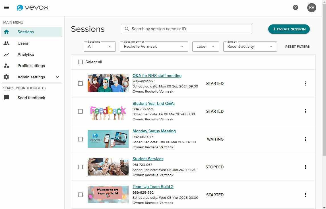This screenshot has height=209, width=326.
Task: Tick the Select all checkbox
Action: pos(81,62)
